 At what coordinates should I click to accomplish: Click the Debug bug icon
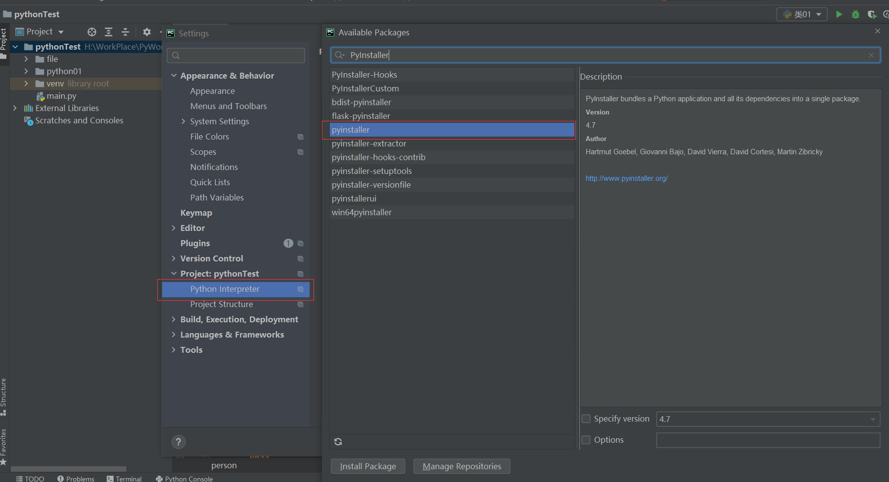pos(856,14)
